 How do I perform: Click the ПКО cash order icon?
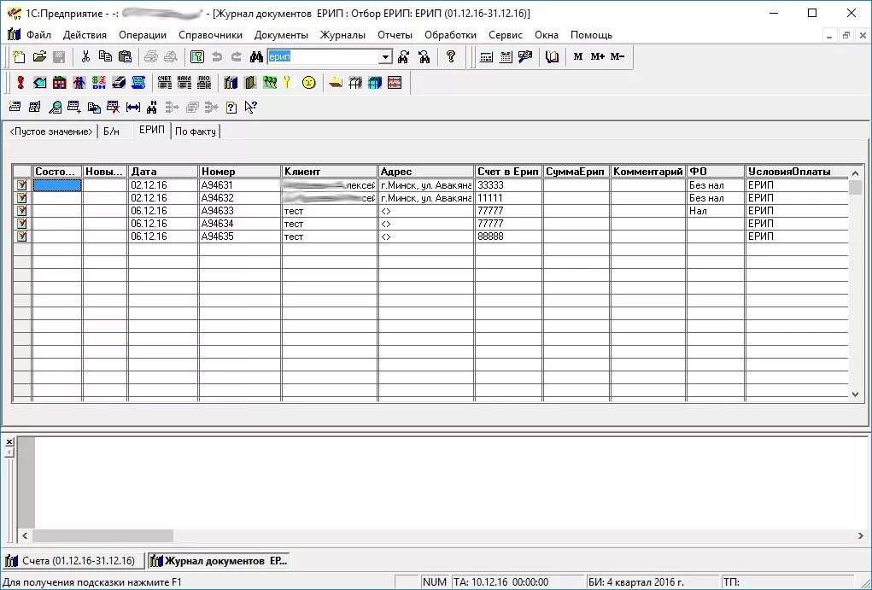click(204, 83)
